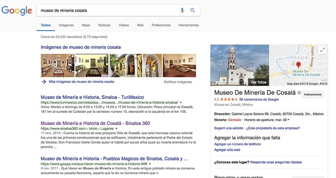Viewport: 336px width, 178px height.
Task: Open the Imágenes tab
Action: tap(66, 25)
